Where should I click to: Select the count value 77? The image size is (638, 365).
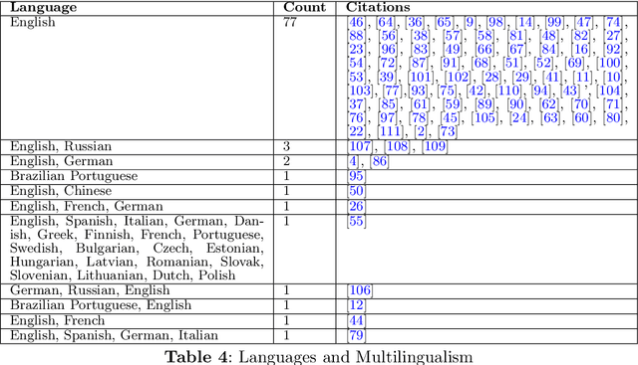tap(290, 22)
